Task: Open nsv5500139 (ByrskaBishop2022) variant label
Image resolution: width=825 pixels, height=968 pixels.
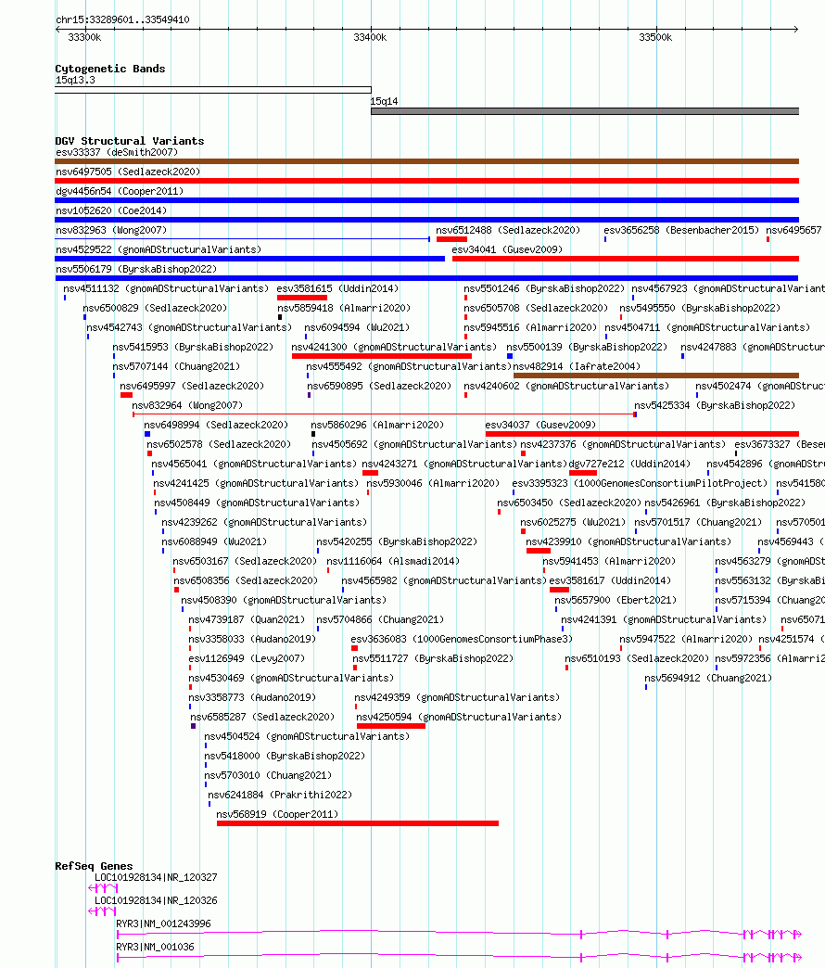Action: point(587,347)
